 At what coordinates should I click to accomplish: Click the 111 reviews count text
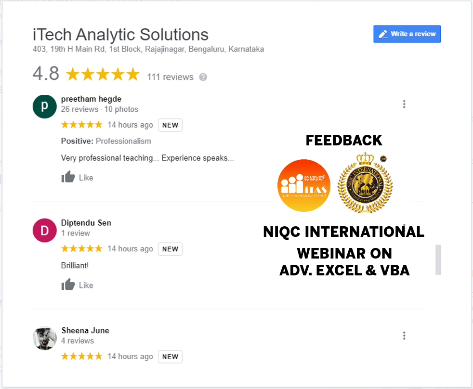click(170, 77)
